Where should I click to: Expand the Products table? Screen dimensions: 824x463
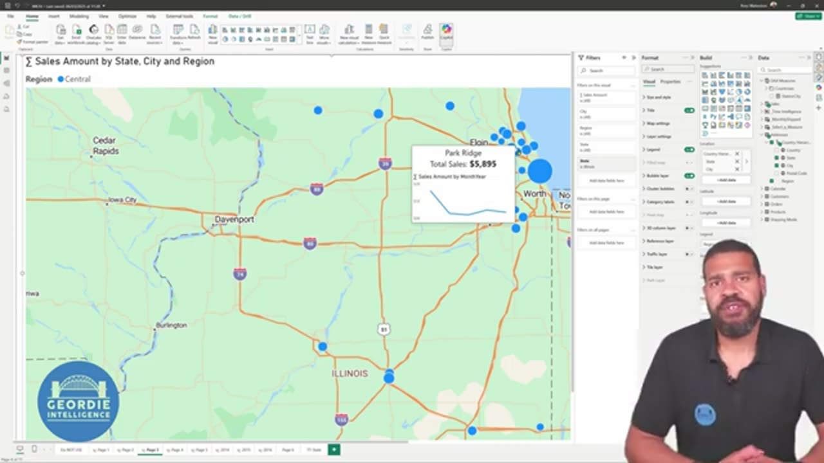pos(763,212)
